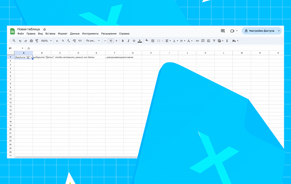Open the borders menu
291x184 pixels.
tap(153, 41)
